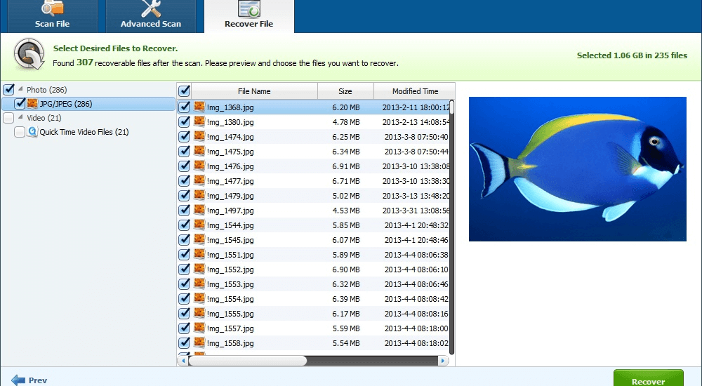Screen dimensions: 702x386
Task: Switch to the Advanced Scan tab
Action: 151,16
